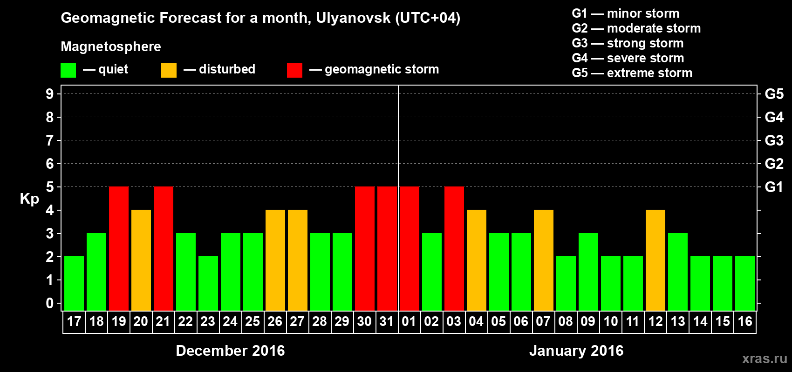Click the right-axis G1 label
Screen dimensions: 792x372
click(774, 187)
